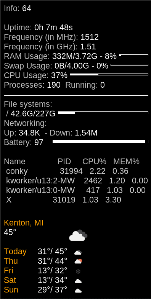This screenshot has height=299, width=151.
Task: Click the Uptime value text
Action: (x=53, y=28)
